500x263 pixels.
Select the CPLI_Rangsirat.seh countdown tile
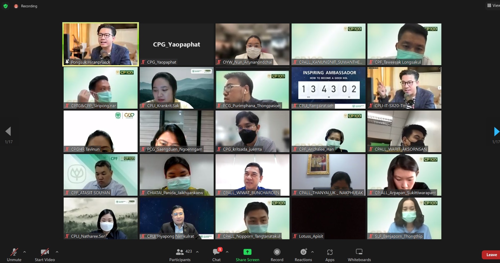click(x=328, y=88)
